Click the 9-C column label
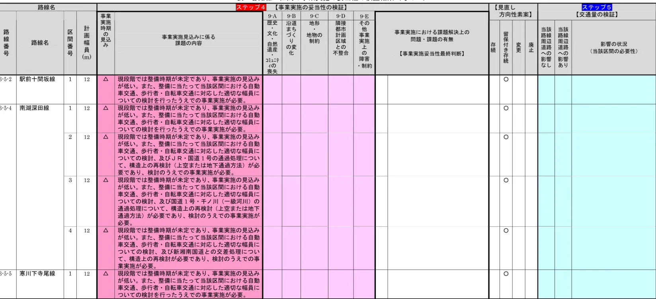 point(314,16)
